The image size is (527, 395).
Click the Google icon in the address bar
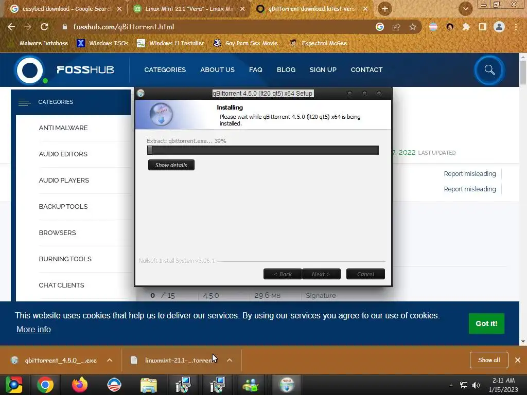[380, 27]
